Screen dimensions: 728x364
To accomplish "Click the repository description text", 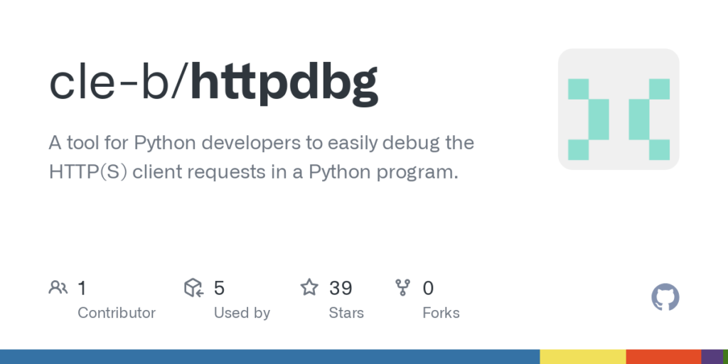I will click(x=261, y=157).
